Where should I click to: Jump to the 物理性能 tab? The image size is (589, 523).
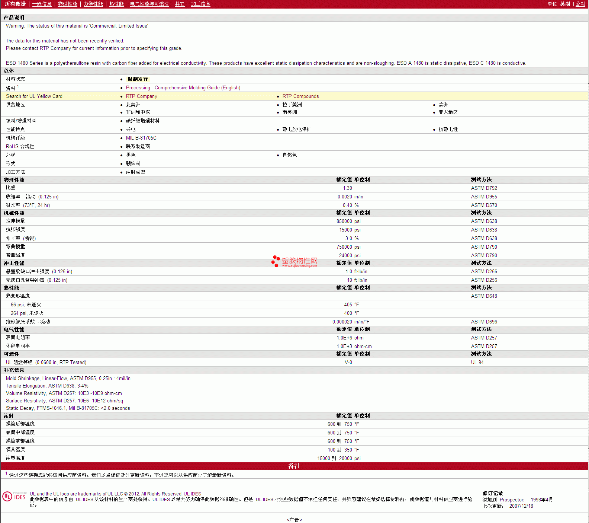67,4
